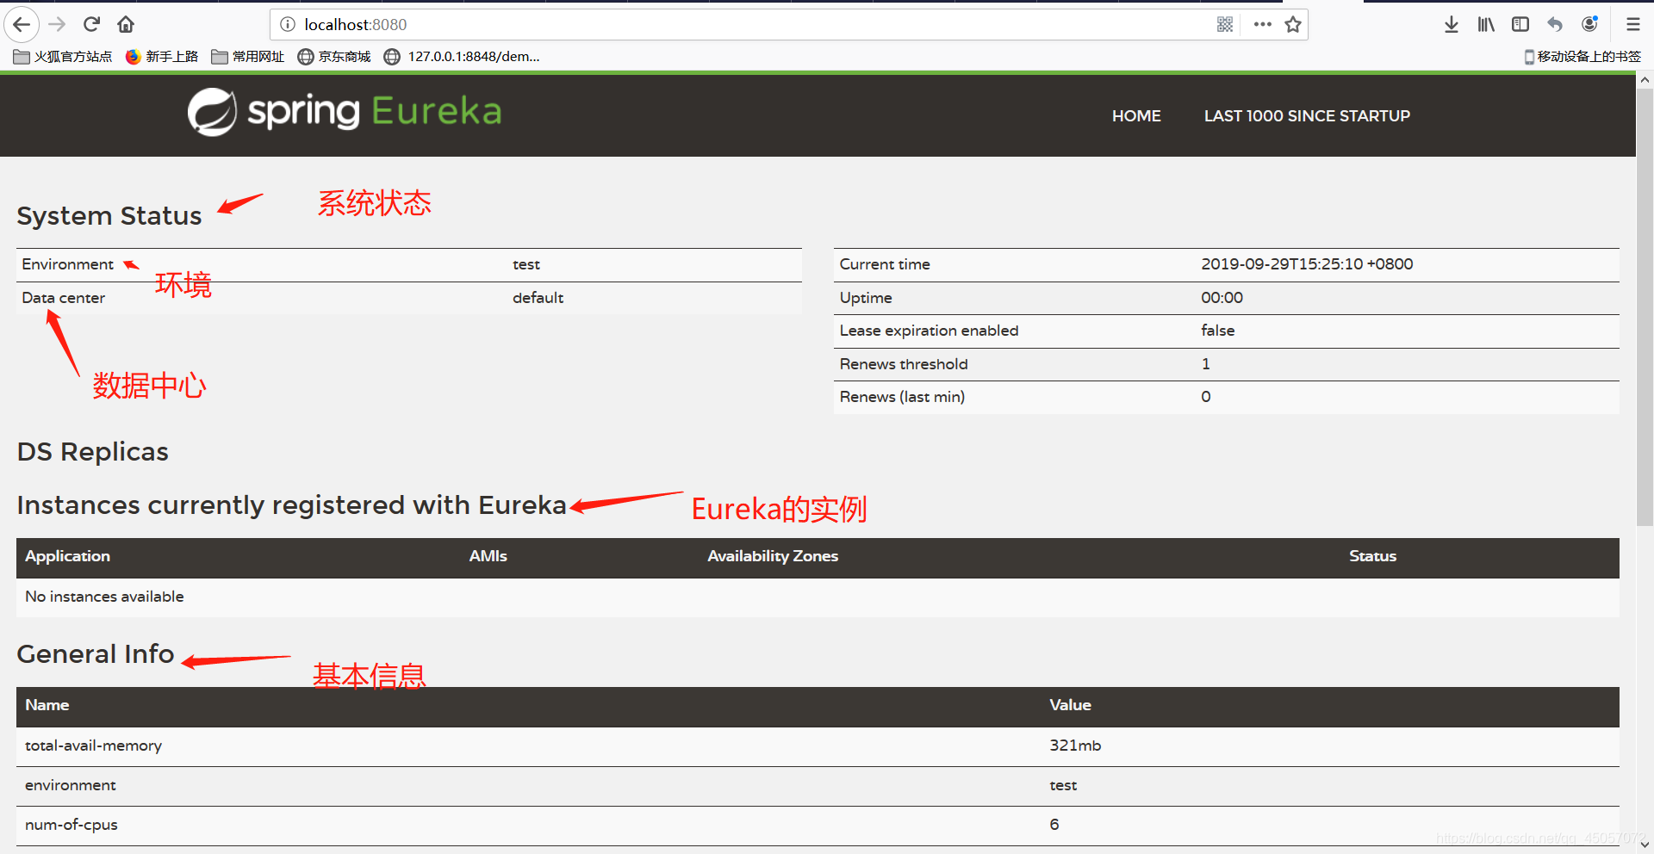Open the downloads arrow icon
The height and width of the screenshot is (854, 1654).
tap(1452, 24)
